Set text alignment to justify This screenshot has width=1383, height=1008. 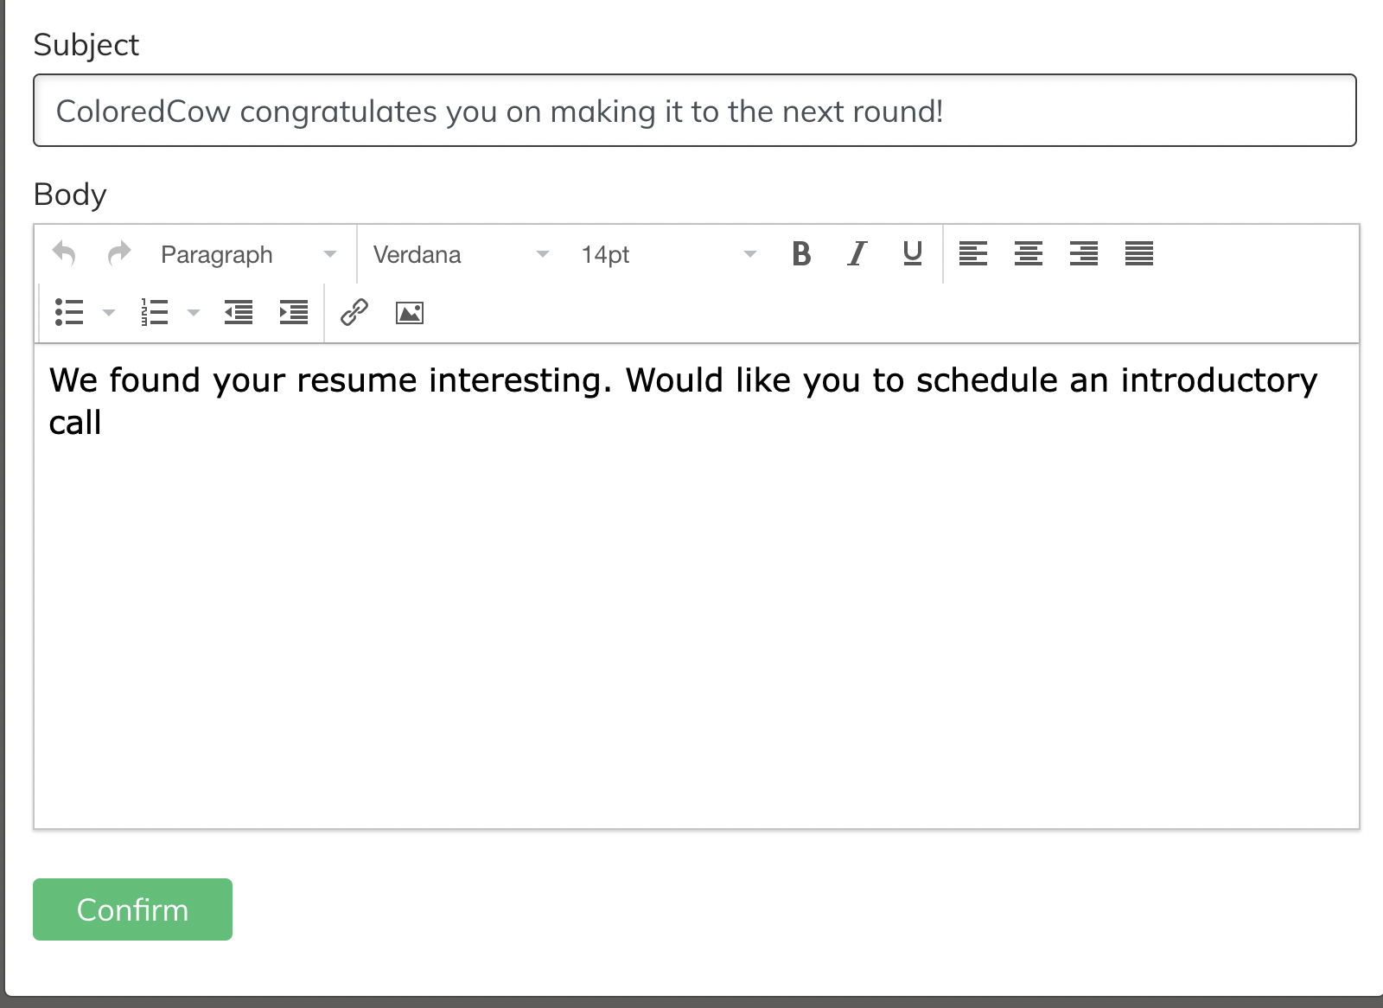tap(1138, 253)
